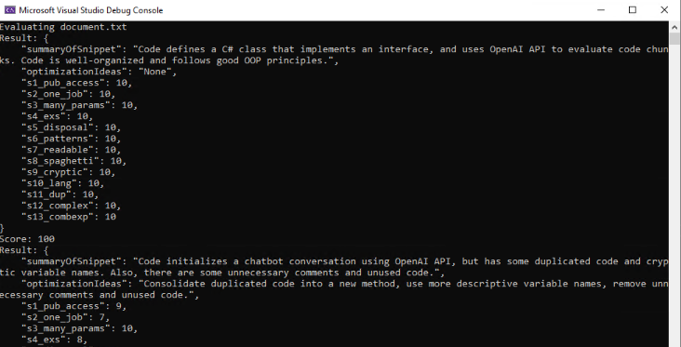This screenshot has width=681, height=347.
Task: Click the console app icon in title bar
Action: click(x=9, y=10)
